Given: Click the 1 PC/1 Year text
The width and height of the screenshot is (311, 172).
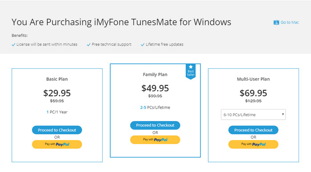Looking at the screenshot, I should 57,112.
